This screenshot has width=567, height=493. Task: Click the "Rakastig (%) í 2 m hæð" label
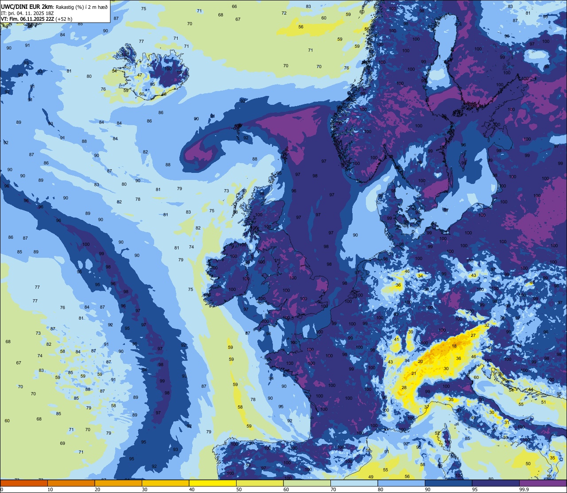tap(82, 7)
